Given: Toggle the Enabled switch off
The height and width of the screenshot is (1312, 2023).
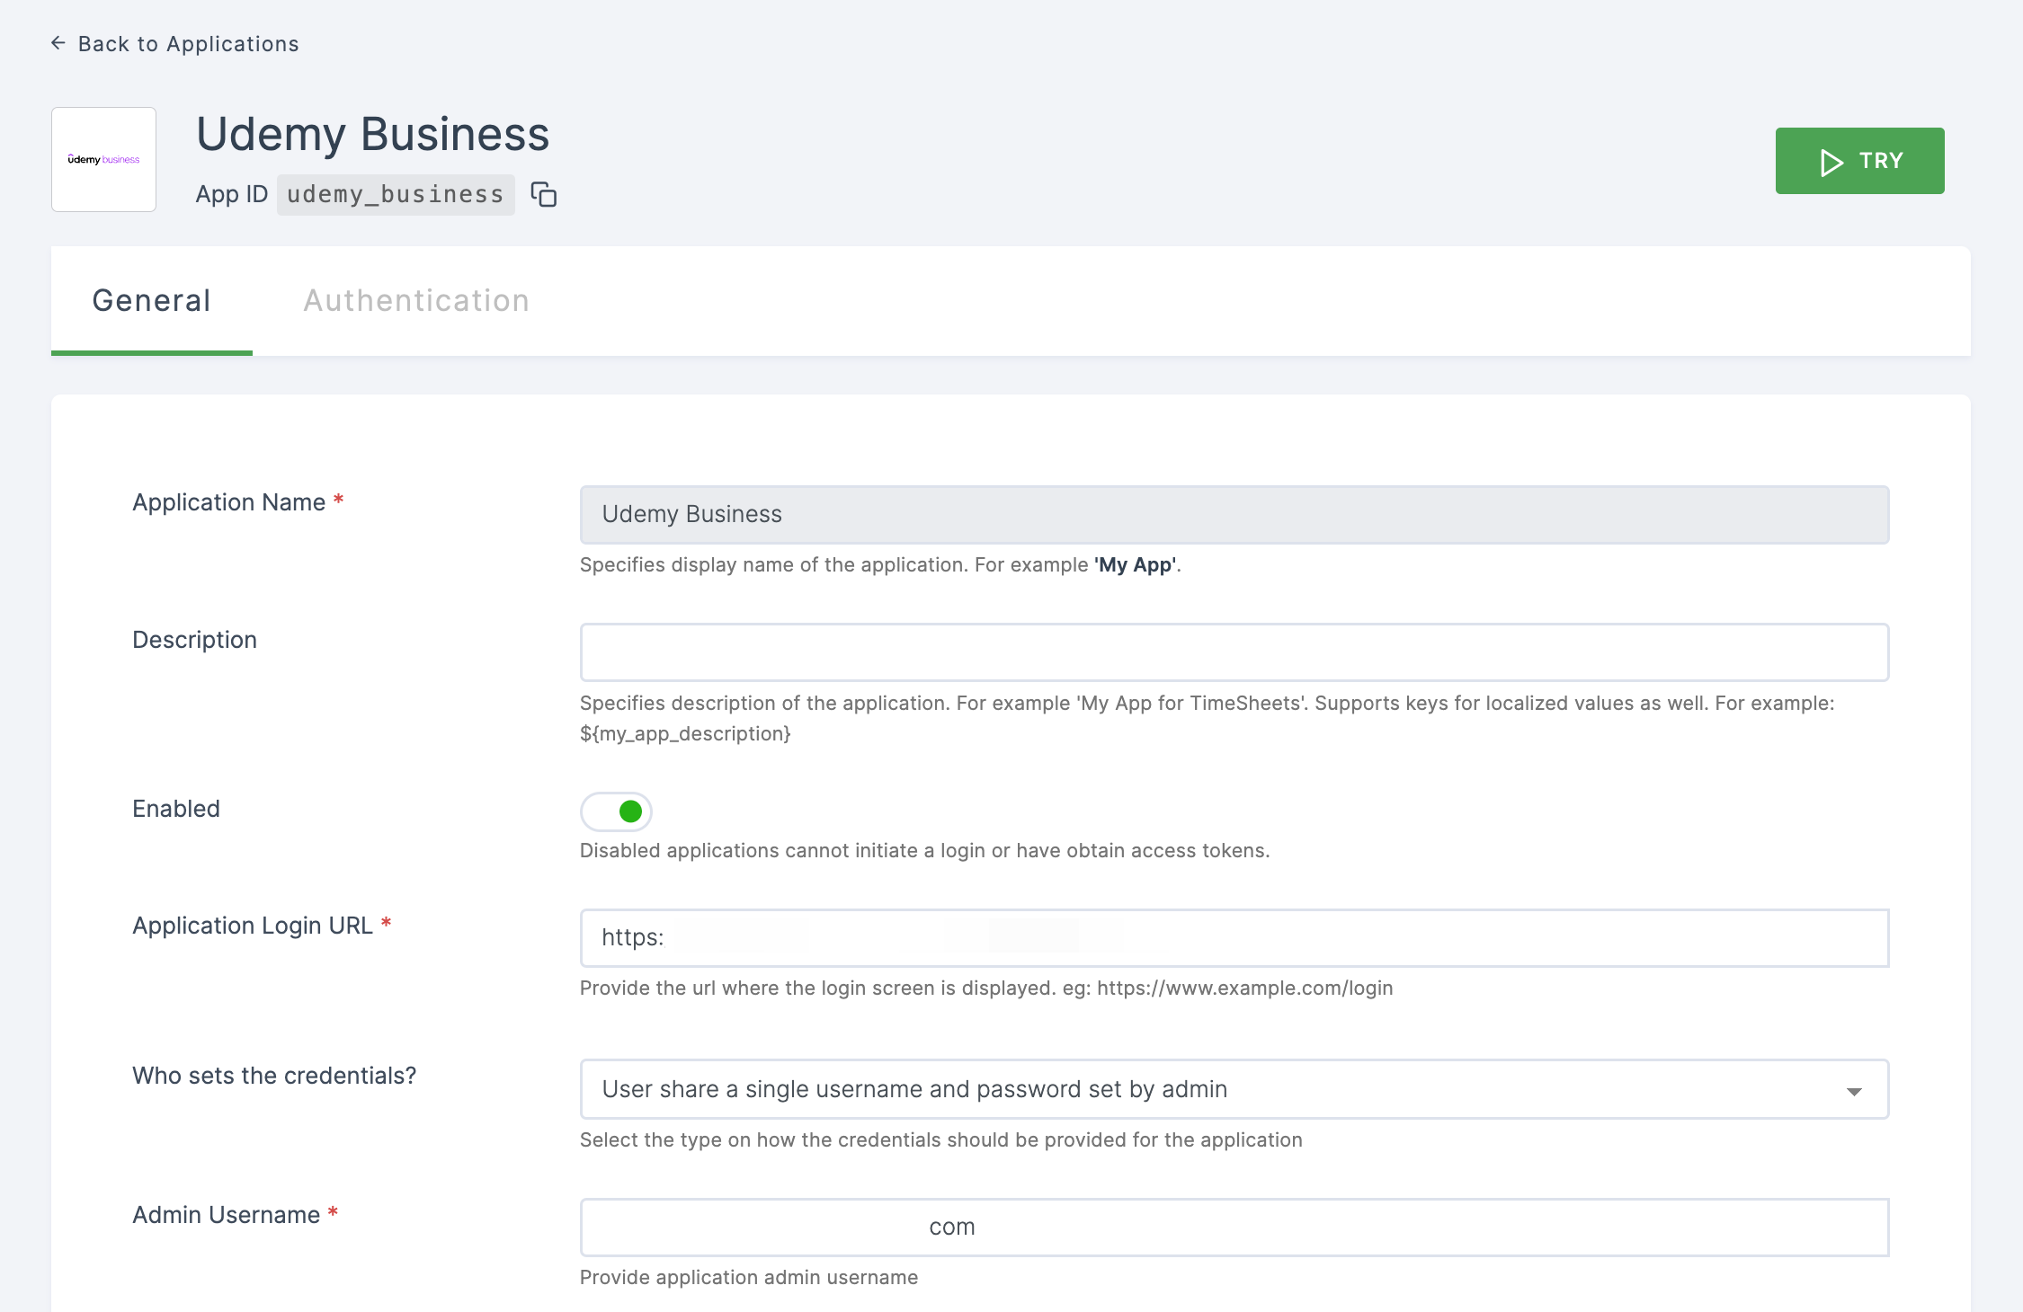Looking at the screenshot, I should tap(616, 811).
